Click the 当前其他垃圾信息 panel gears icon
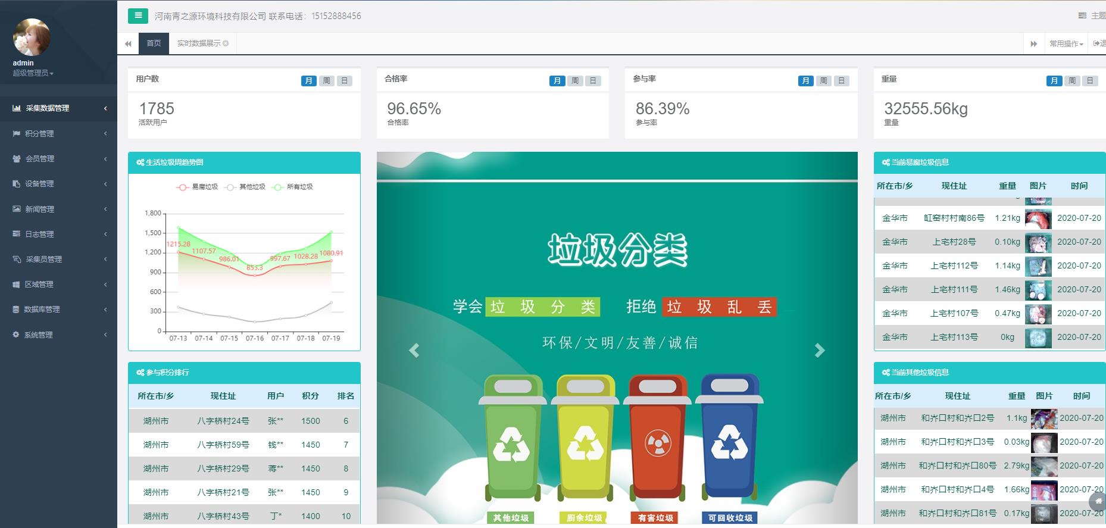This screenshot has width=1106, height=528. (x=886, y=373)
